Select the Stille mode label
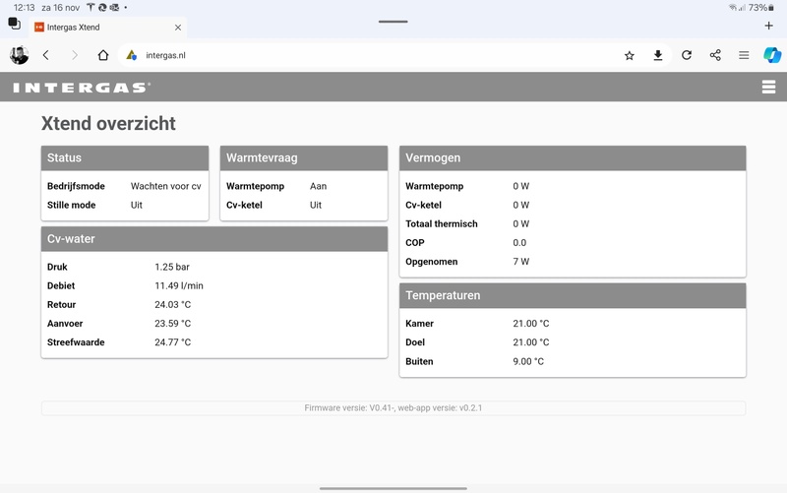Viewport: 787px width, 493px height. point(71,205)
